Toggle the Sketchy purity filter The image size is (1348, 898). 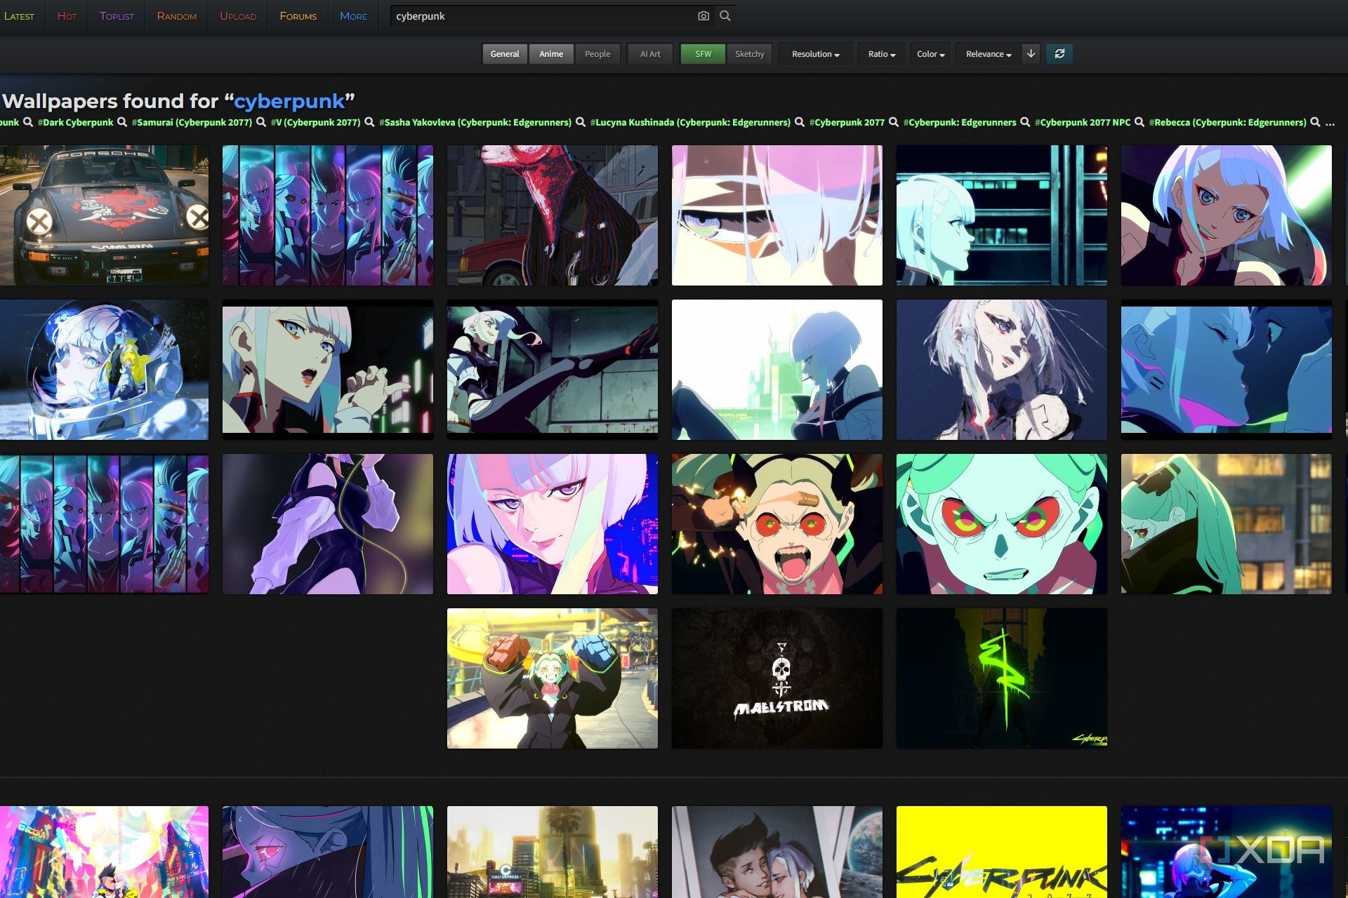tap(749, 54)
